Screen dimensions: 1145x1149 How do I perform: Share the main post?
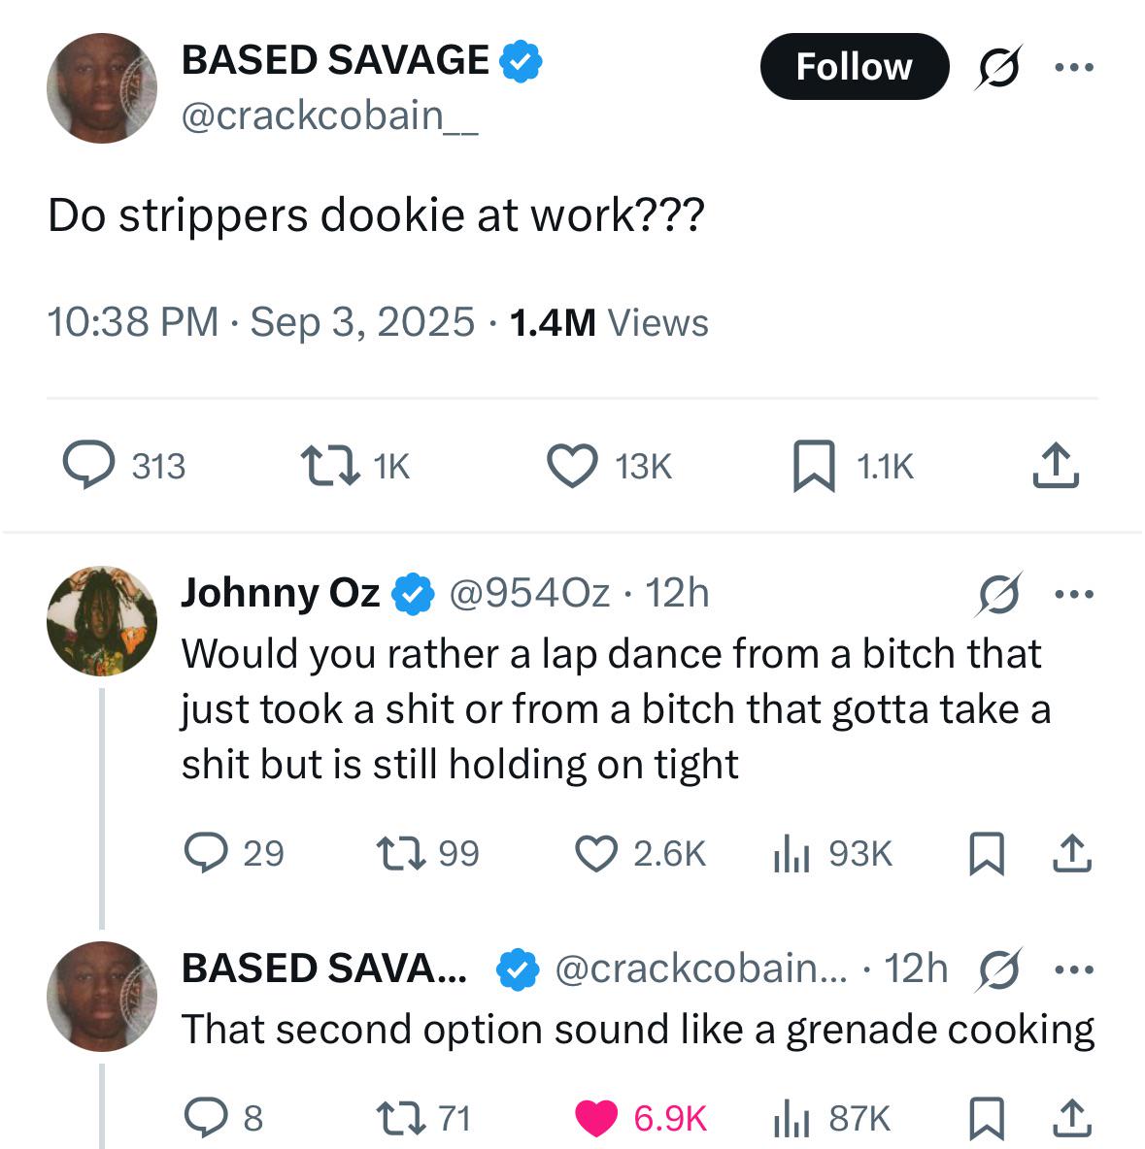[1055, 466]
